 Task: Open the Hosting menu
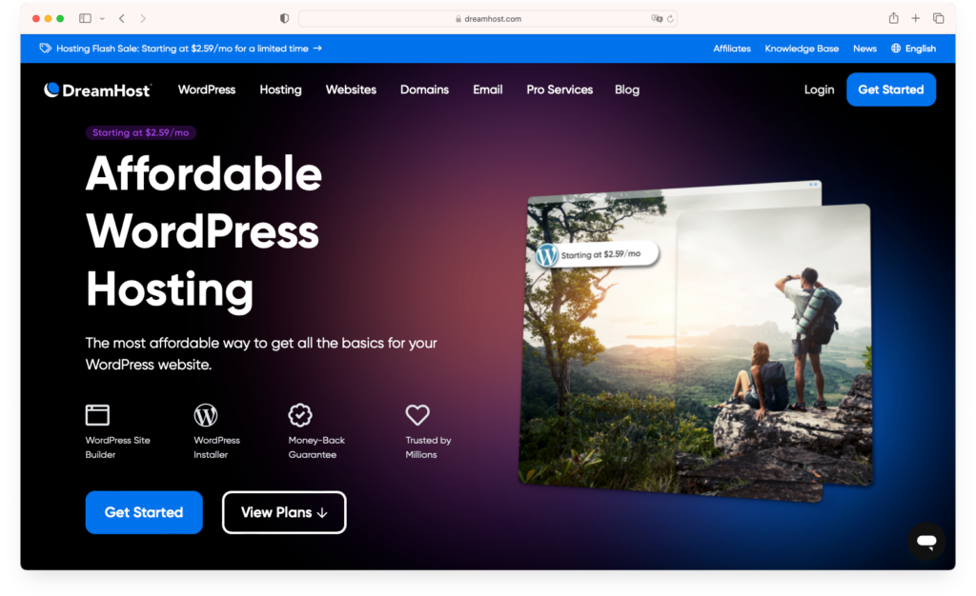click(281, 89)
